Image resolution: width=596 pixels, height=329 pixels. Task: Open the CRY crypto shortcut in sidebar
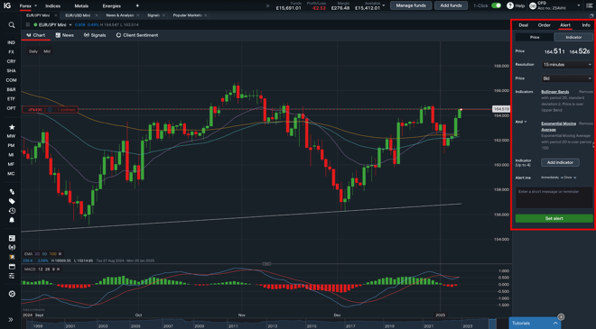[11, 61]
